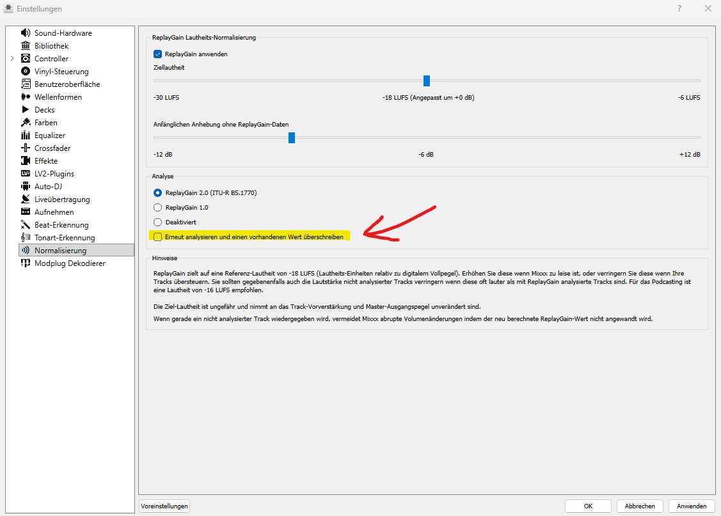The width and height of the screenshot is (721, 516).
Task: Click the Aufnehmen cassette icon
Action: pyautogui.click(x=26, y=212)
